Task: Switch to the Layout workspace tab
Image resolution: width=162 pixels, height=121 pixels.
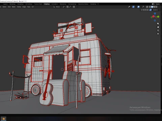Action: [x=5, y=4]
